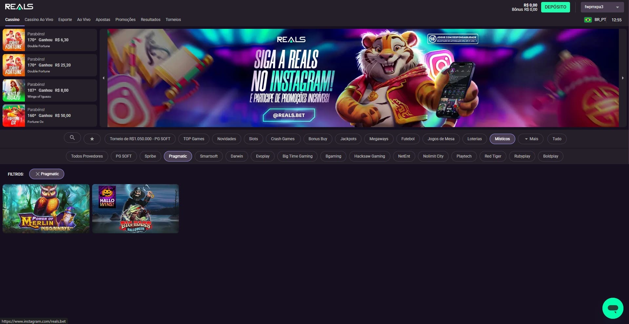Filter by Rubyplay provider
Screen dimensions: 629x324
522,156
